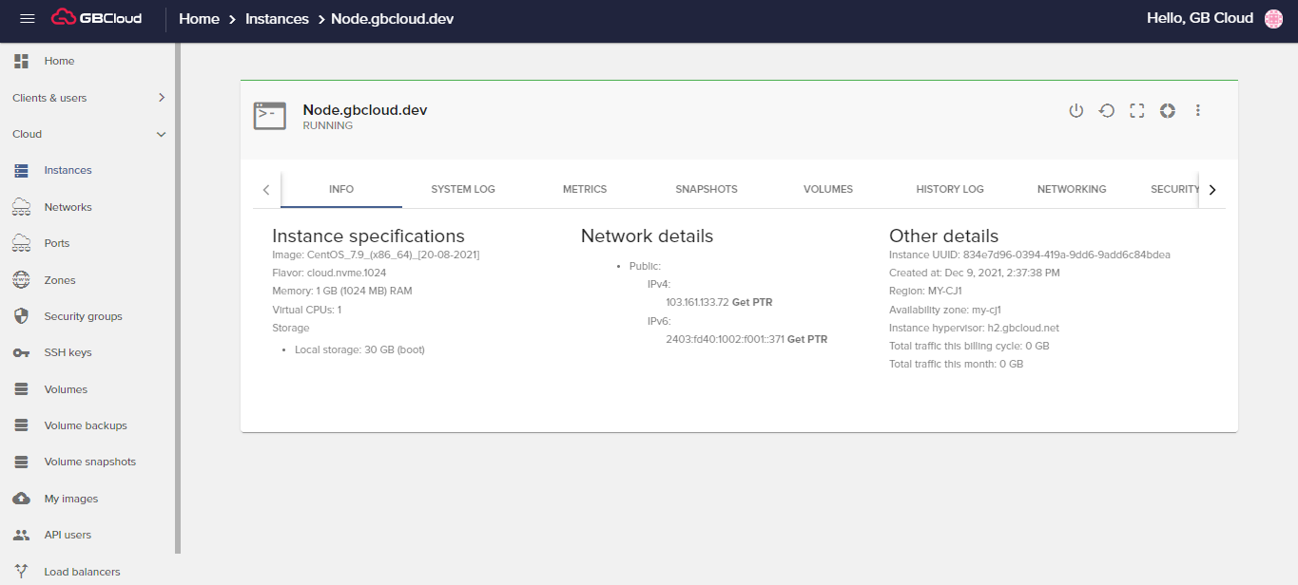The width and height of the screenshot is (1298, 585).
Task: Click the GBCloud logo in the header
Action: point(95,17)
